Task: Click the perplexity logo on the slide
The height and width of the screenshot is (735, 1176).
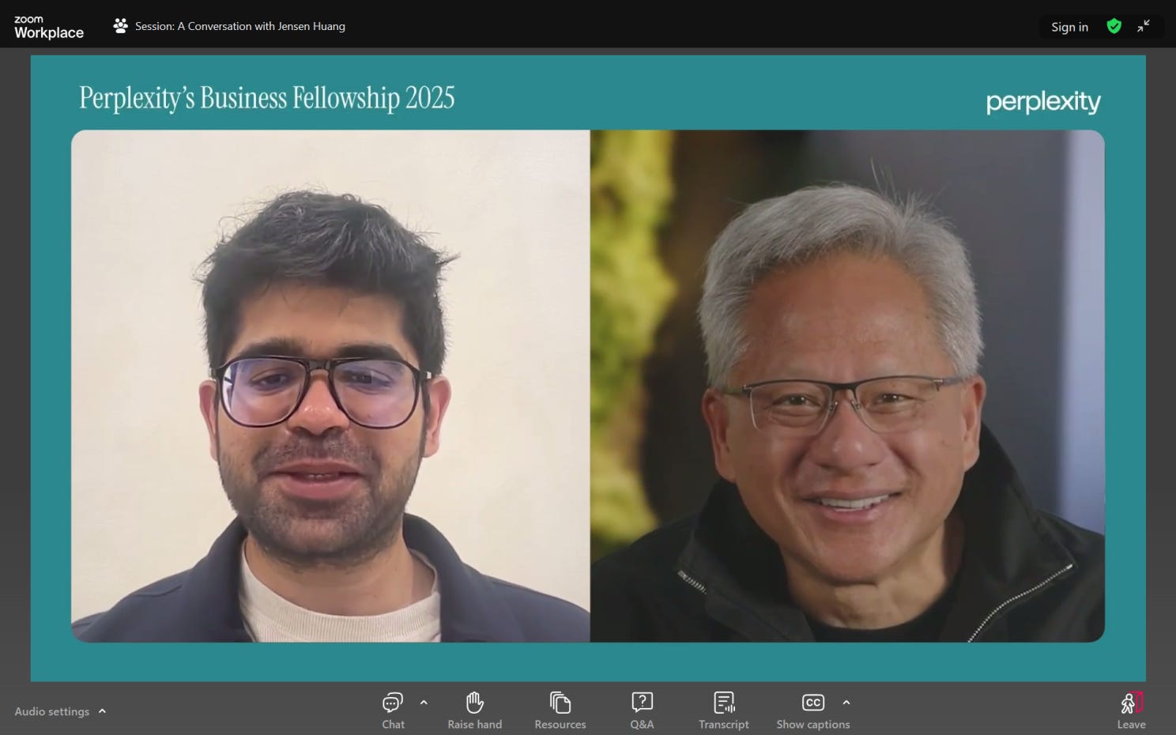Action: [x=1043, y=101]
